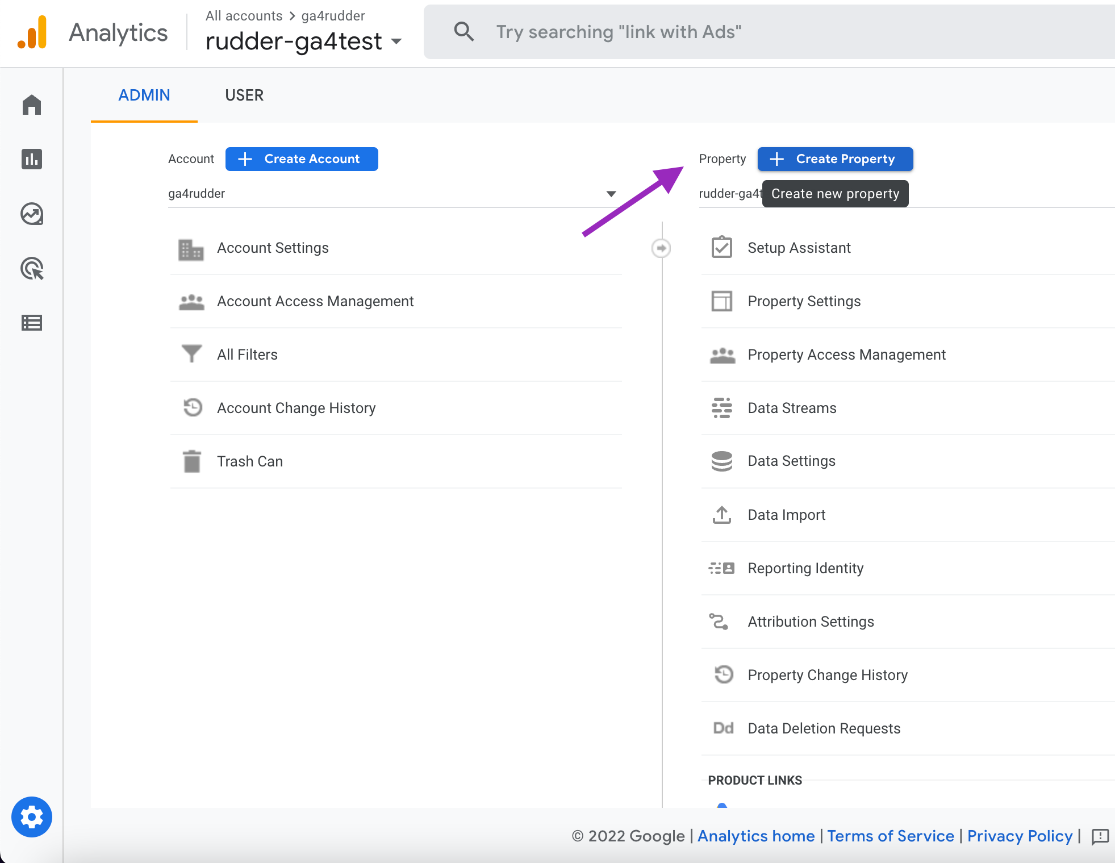1115x863 pixels.
Task: Click the search magnifier icon
Action: point(463,32)
